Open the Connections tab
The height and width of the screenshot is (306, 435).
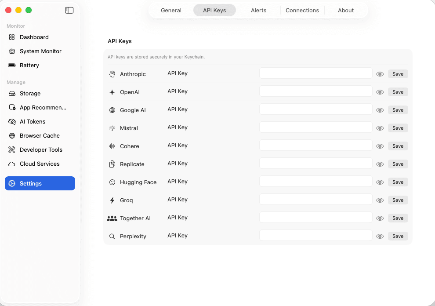click(x=302, y=10)
